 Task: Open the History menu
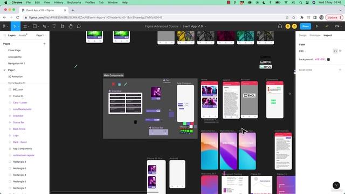pyautogui.click(x=59, y=2)
